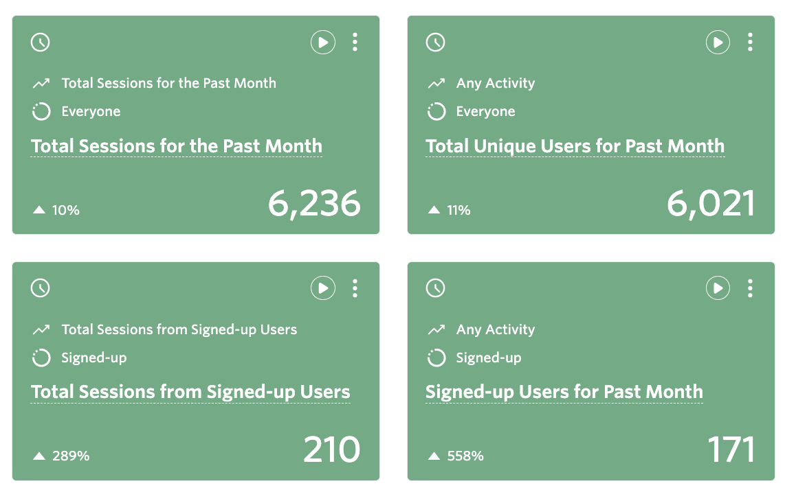Click the clock icon on Total Sessions card

40,42
